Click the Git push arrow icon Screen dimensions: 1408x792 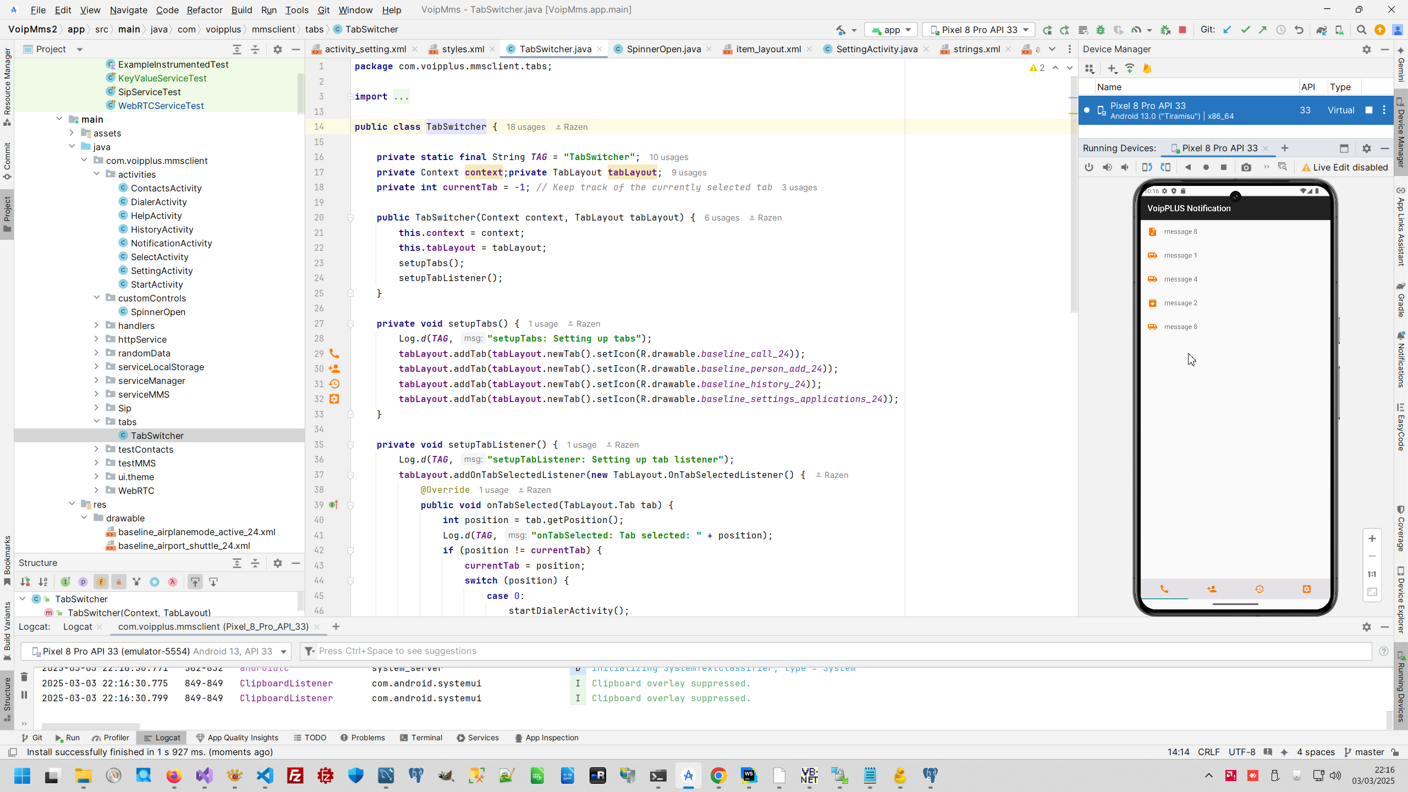pos(1263,30)
